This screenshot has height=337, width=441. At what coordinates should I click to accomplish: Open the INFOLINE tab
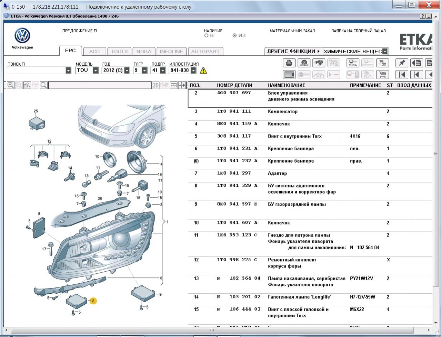171,52
